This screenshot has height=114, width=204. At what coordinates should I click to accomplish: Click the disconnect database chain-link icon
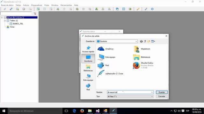point(11,9)
